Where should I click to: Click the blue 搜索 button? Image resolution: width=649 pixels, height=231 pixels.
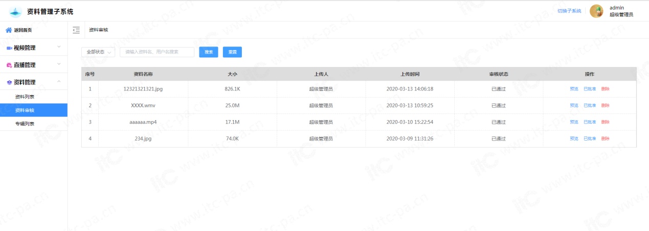209,52
